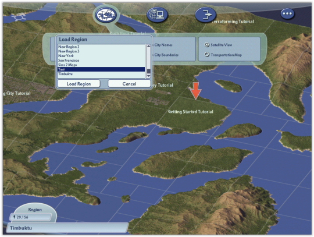Click the Region label in the bottom panel
The image size is (314, 237).
click(x=35, y=210)
